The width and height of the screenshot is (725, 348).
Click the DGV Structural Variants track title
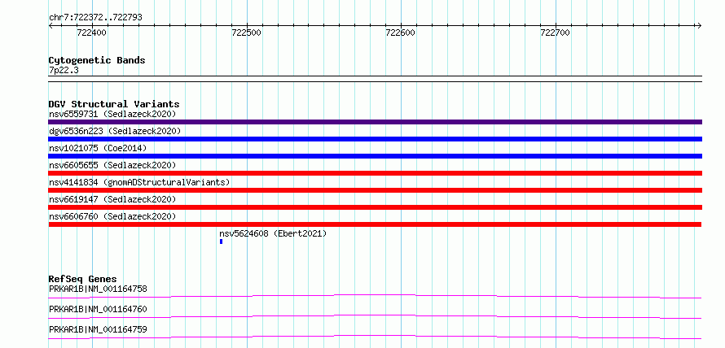click(114, 104)
